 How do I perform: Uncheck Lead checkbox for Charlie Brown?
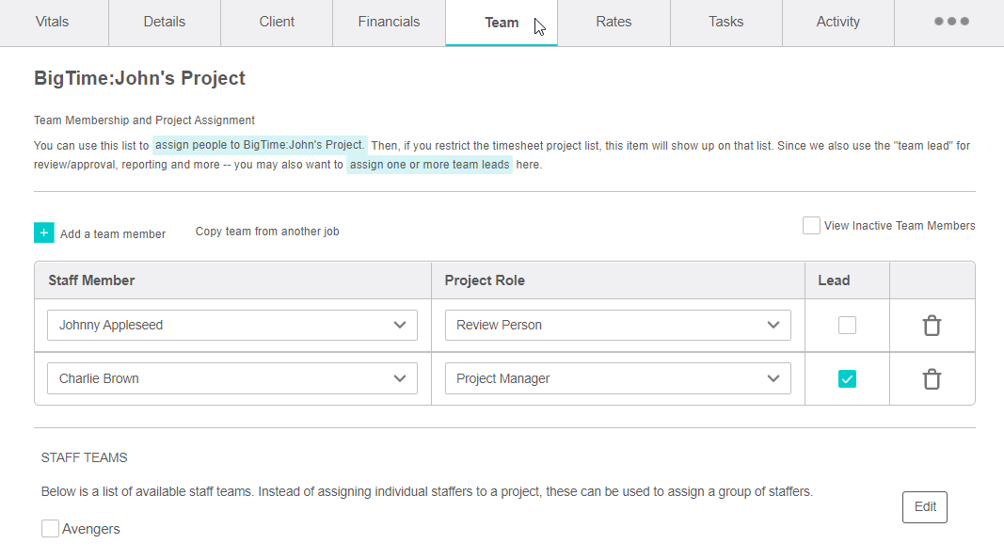pos(847,379)
